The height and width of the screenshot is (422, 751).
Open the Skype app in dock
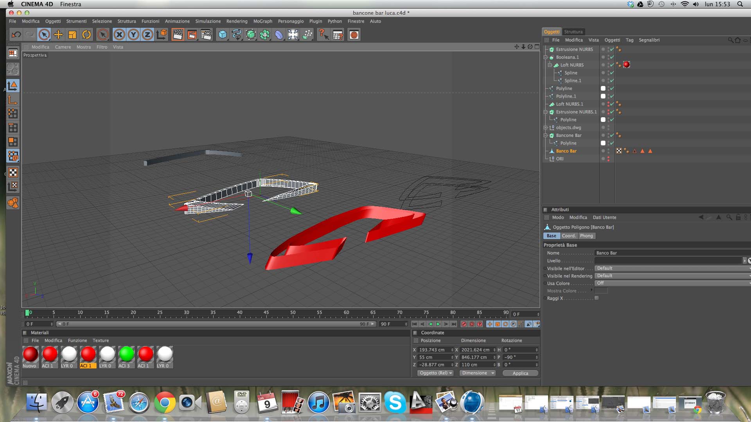tap(395, 402)
